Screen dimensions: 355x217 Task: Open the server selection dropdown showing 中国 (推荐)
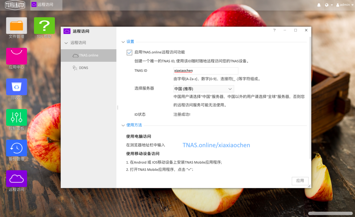(204, 89)
